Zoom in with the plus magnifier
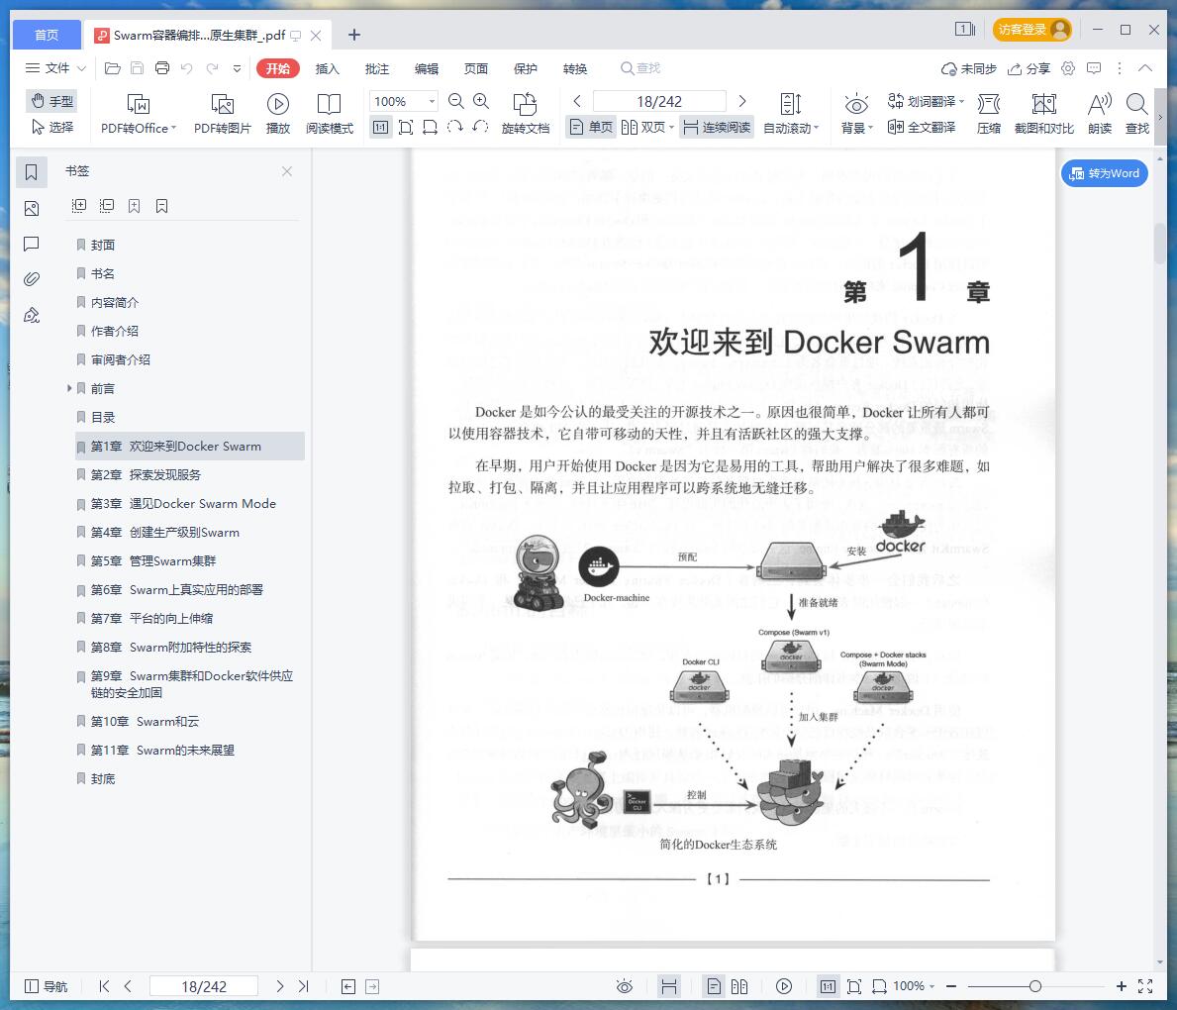 481,101
